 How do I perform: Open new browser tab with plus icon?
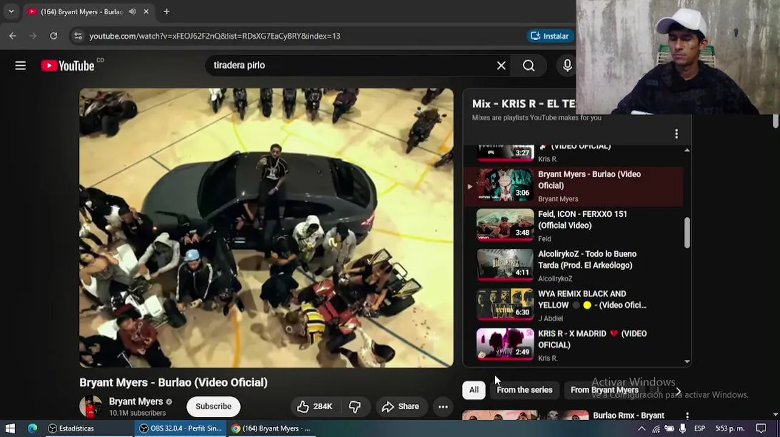click(x=166, y=12)
